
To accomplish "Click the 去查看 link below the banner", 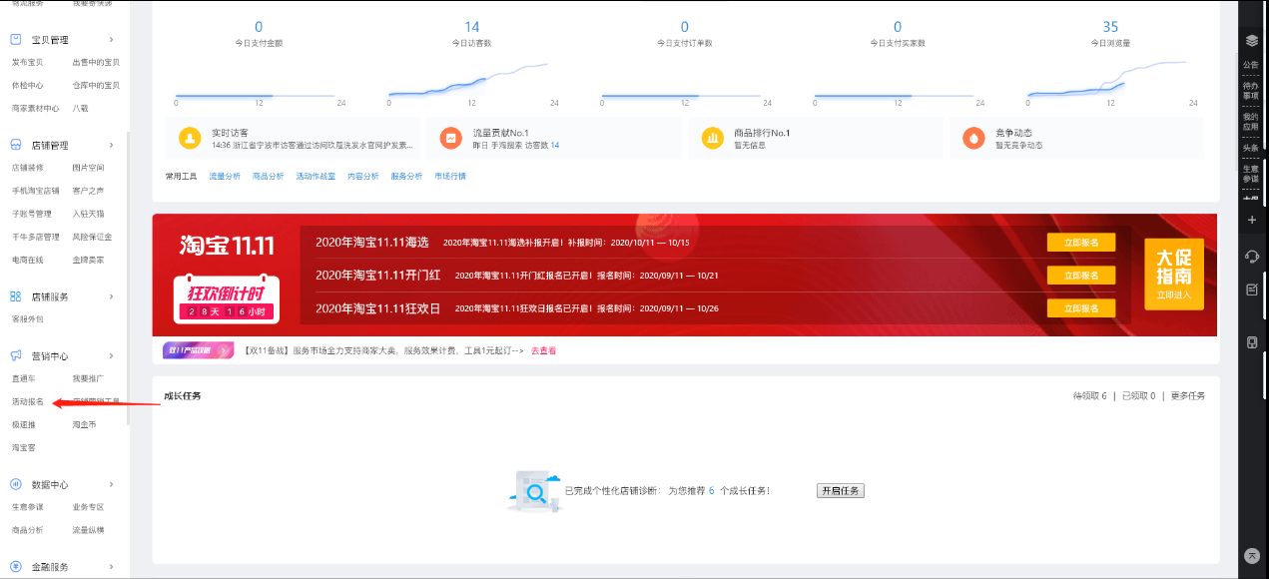I will [543, 351].
